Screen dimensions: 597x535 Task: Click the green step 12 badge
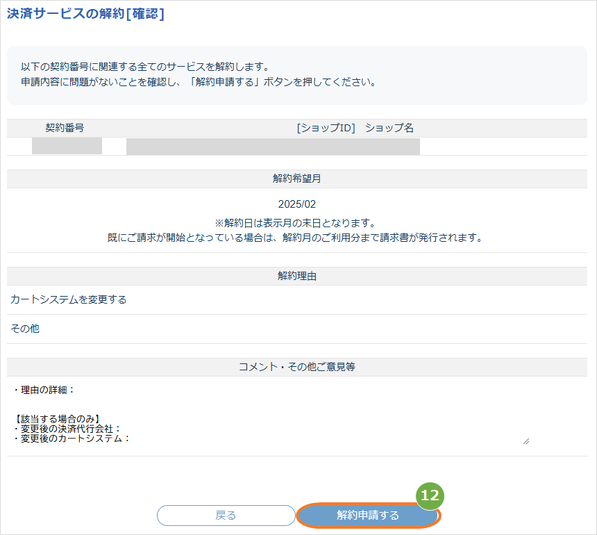(430, 496)
